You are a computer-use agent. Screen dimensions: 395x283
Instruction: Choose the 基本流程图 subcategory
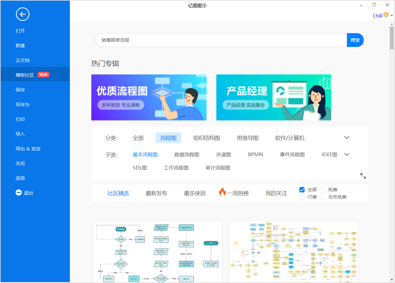(145, 154)
